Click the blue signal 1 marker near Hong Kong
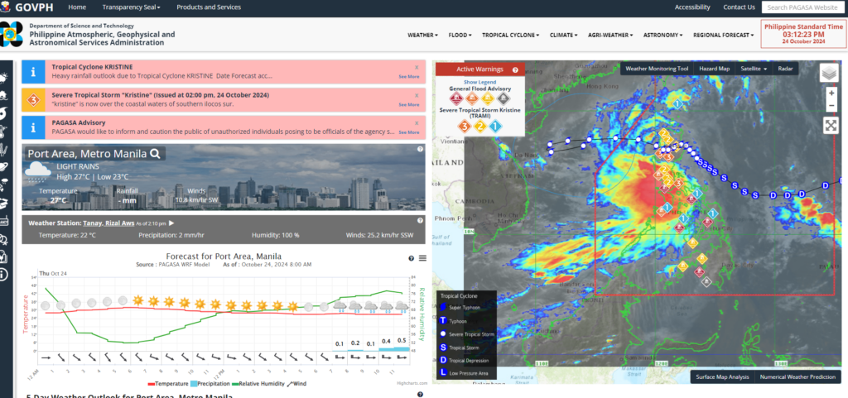848x398 pixels. [x=677, y=103]
